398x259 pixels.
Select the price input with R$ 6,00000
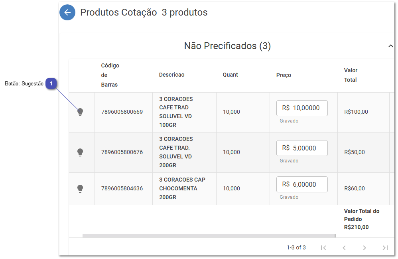[302, 184]
